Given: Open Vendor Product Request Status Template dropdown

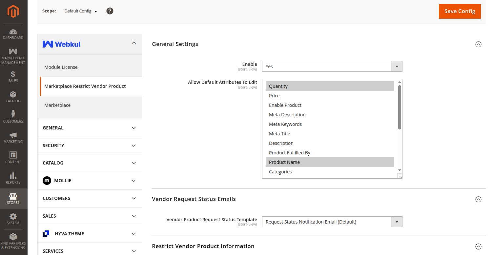Looking at the screenshot, I should click(x=332, y=222).
